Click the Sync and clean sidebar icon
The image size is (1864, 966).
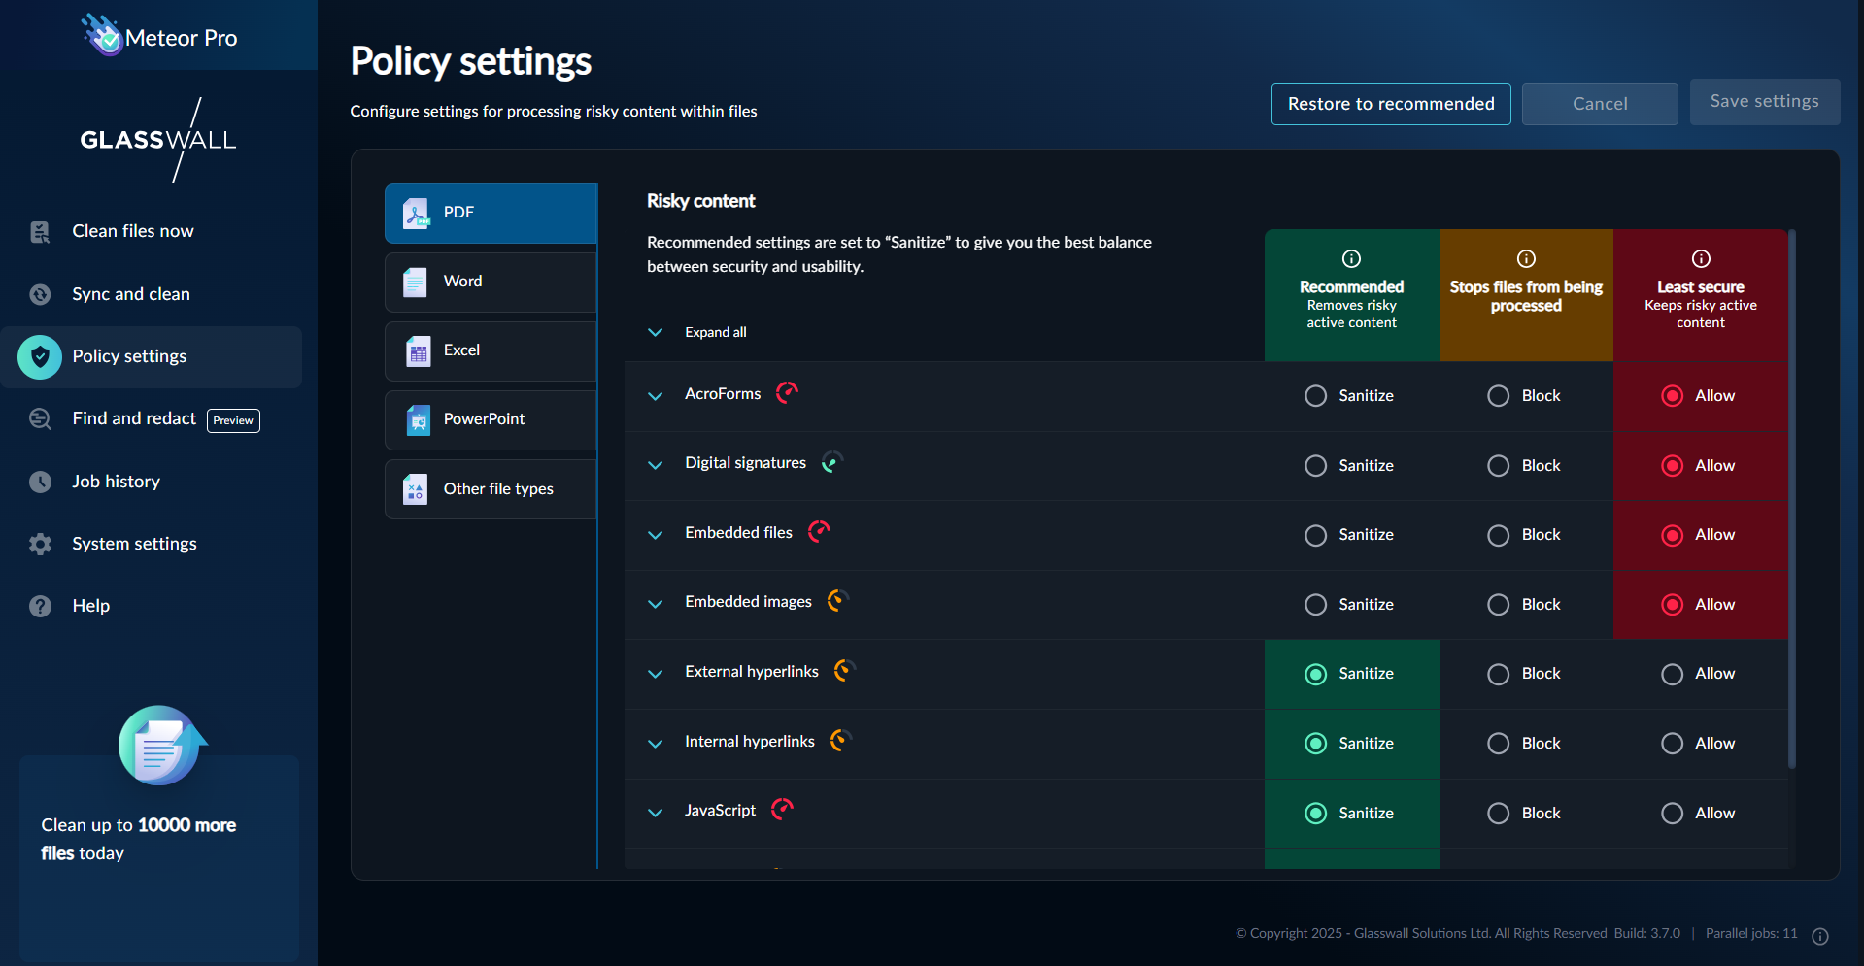pos(40,294)
